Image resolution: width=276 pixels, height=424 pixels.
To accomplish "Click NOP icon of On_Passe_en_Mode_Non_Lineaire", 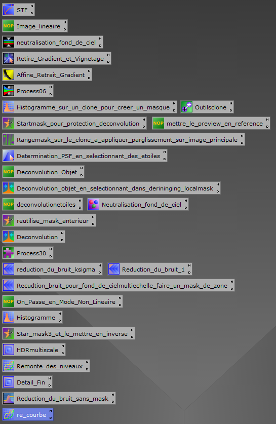I will coord(9,302).
